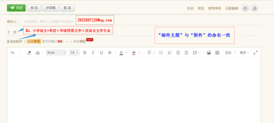Add a 密送 blind copy field
Image resolution: width=274 pixels, height=123 pixels.
(201, 8)
